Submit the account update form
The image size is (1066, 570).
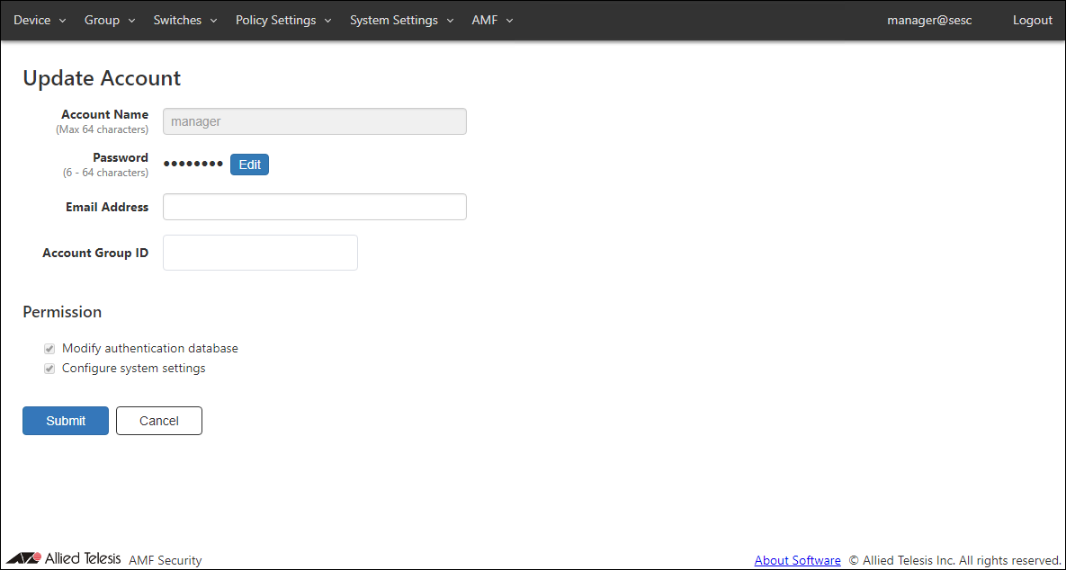tap(66, 421)
